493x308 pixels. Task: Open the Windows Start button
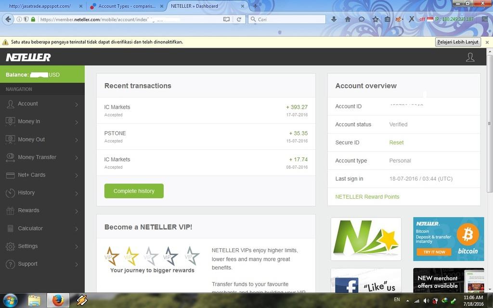point(11,300)
